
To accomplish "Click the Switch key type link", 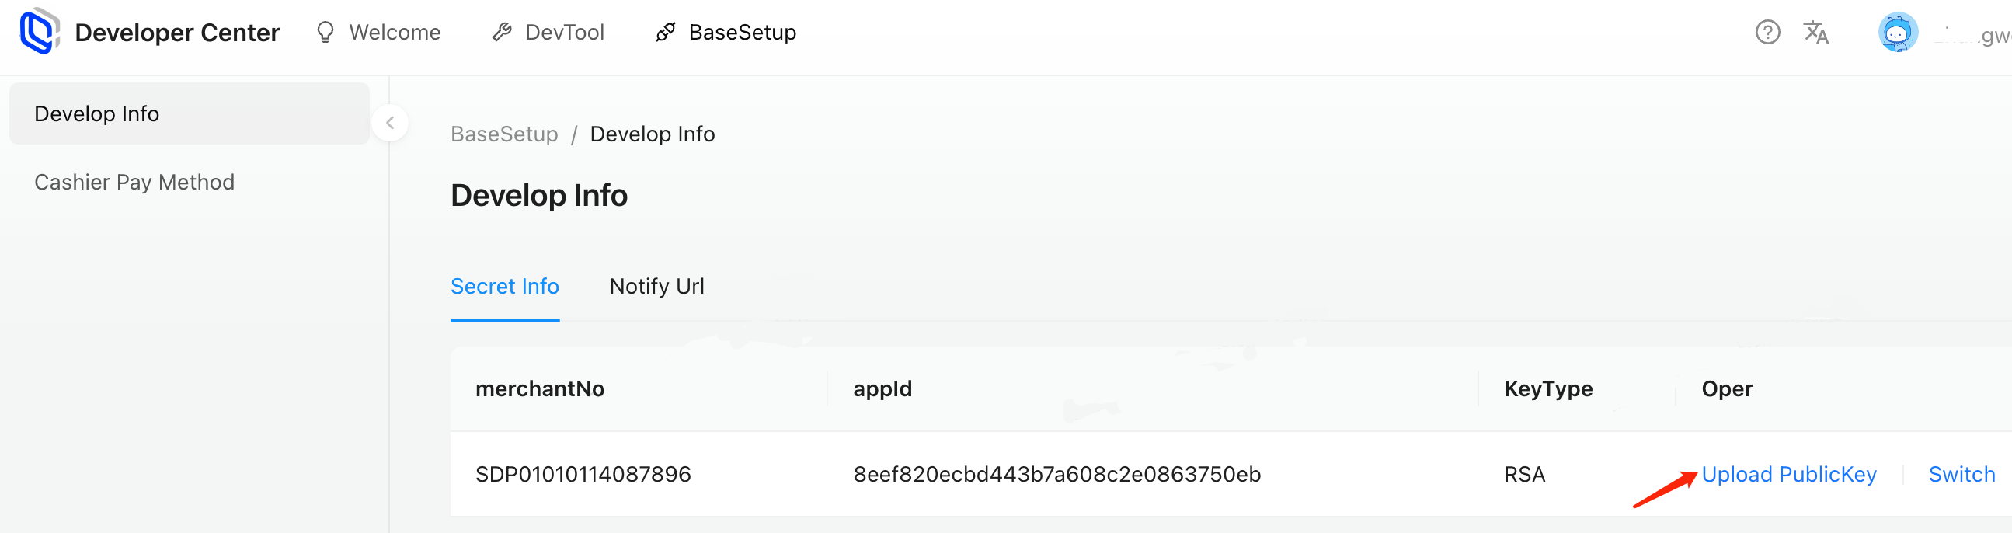I will pyautogui.click(x=1962, y=475).
